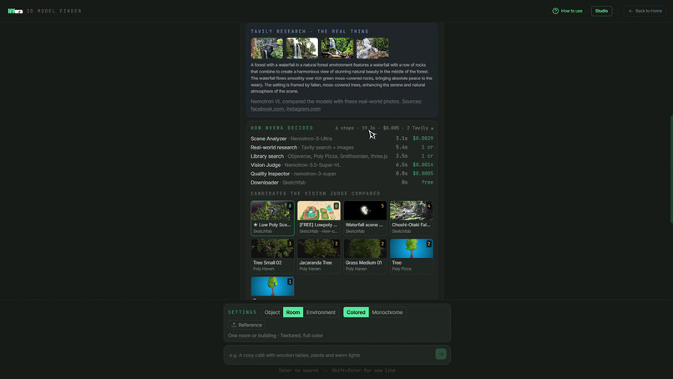The height and width of the screenshot is (379, 673).
Task: Click the NVera logo
Action: click(x=16, y=11)
